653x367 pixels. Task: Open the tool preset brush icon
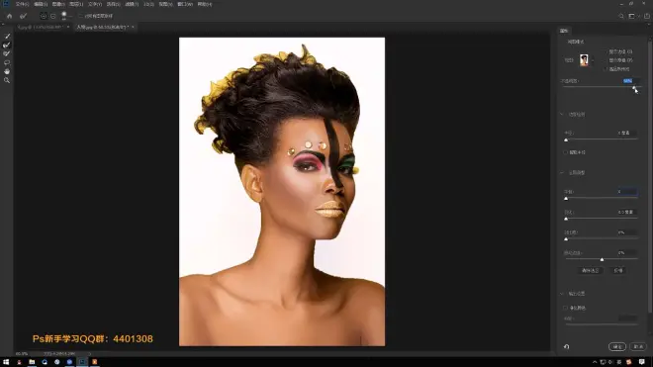[x=24, y=16]
